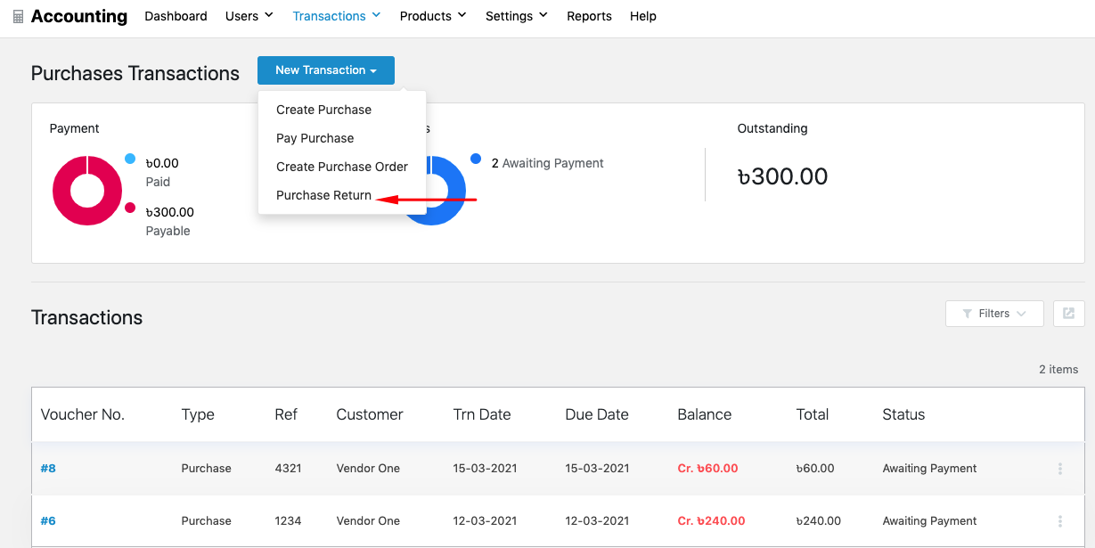Click the export icon beside Filters
This screenshot has height=548, width=1095.
coord(1068,314)
